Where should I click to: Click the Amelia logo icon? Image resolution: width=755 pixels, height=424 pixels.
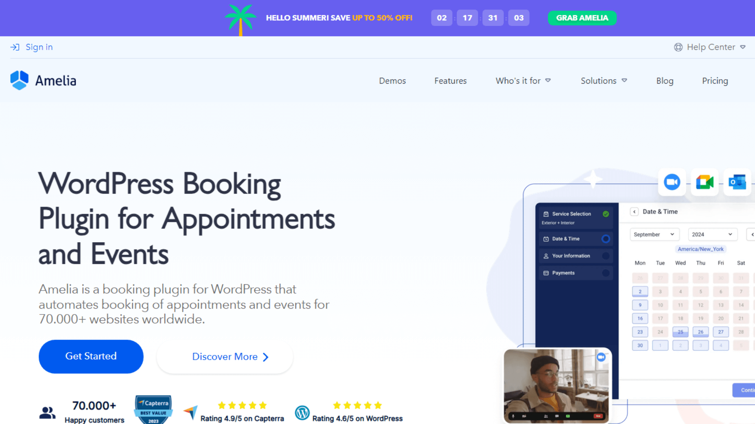[x=19, y=80]
